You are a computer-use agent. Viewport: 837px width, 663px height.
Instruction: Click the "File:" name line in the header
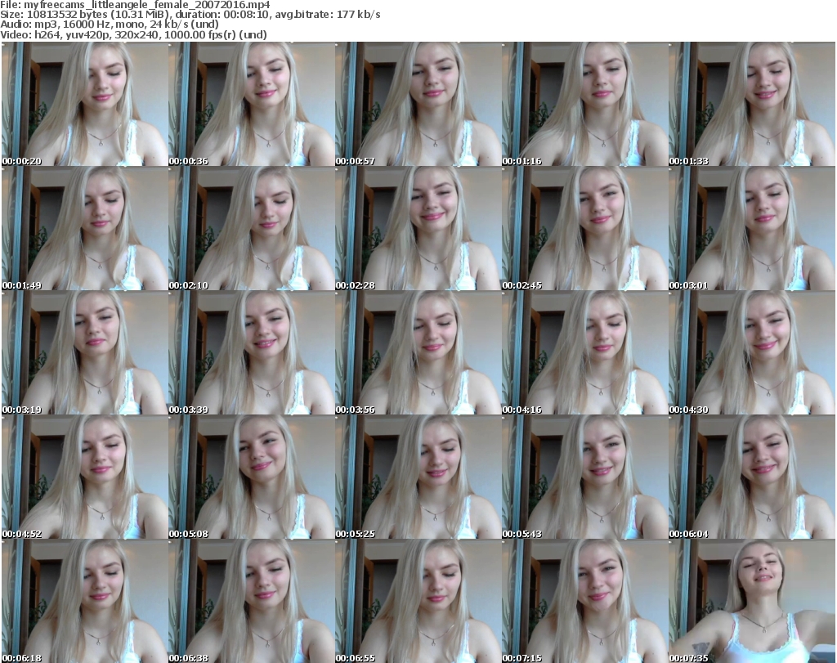(135, 5)
